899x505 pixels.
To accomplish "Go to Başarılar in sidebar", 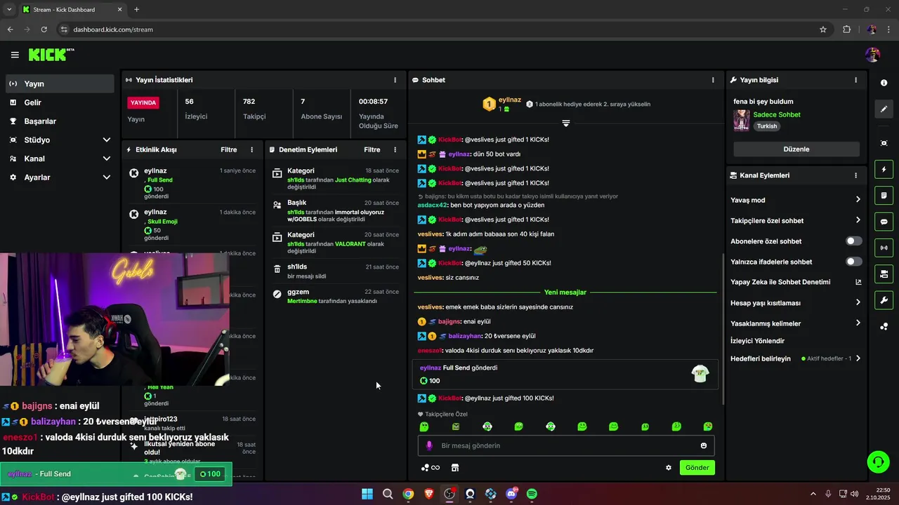I will coord(60,121).
